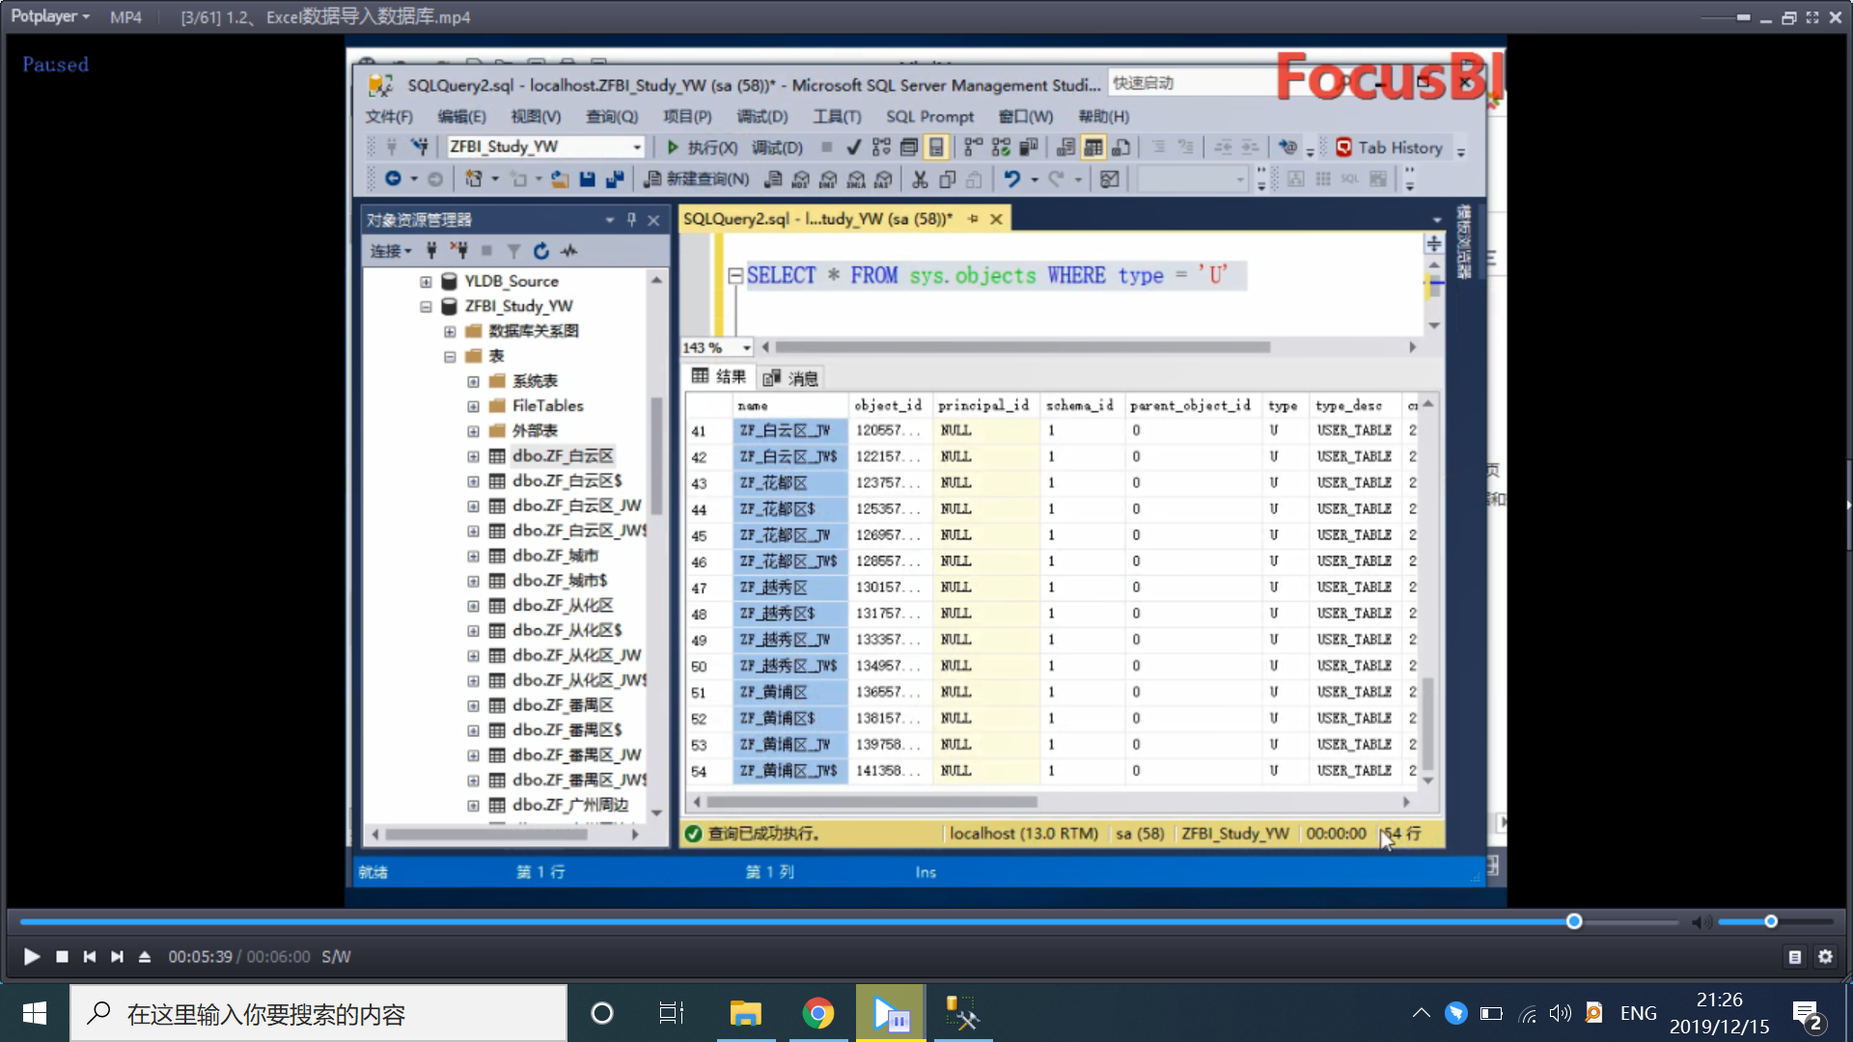Stop the video playback
The image size is (1853, 1042).
(x=62, y=956)
